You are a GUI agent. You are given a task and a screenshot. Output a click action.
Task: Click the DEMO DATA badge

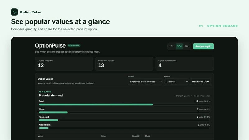(74, 45)
